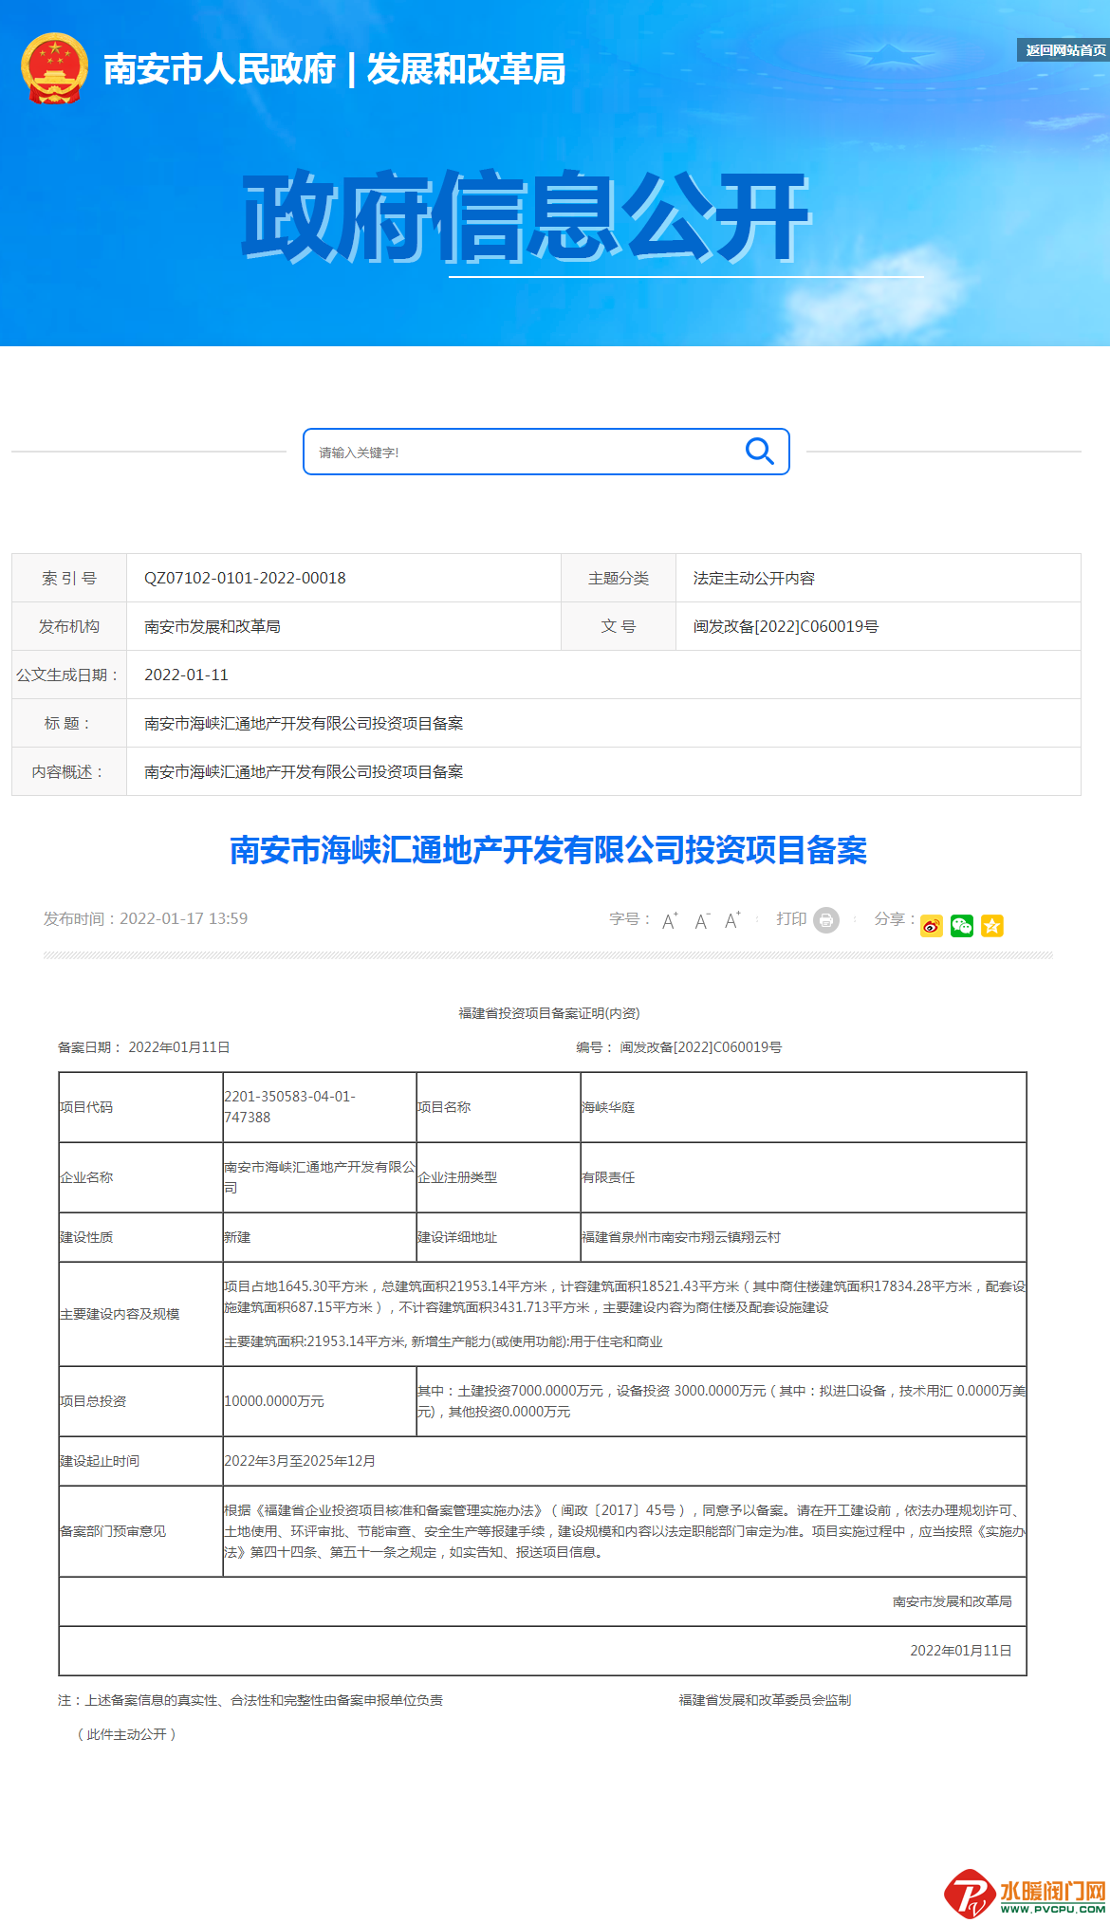The width and height of the screenshot is (1110, 1923).
Task: Click the search magnifier icon
Action: coord(759,452)
